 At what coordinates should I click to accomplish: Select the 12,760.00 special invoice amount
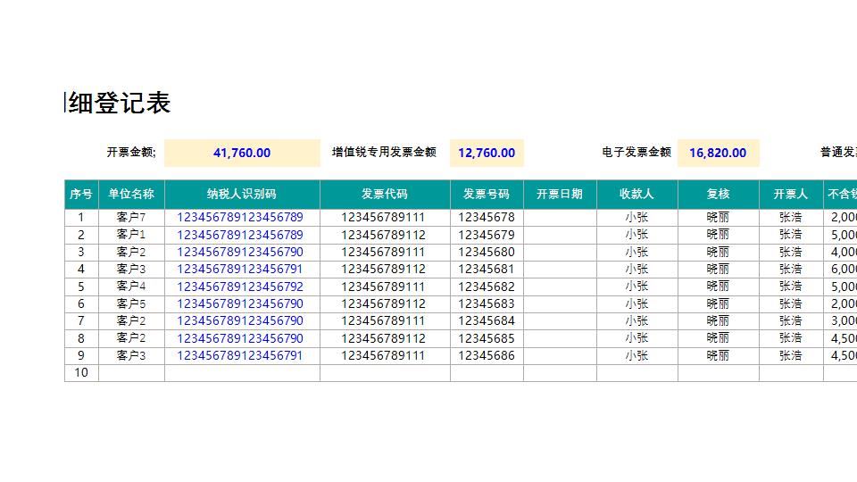(487, 153)
